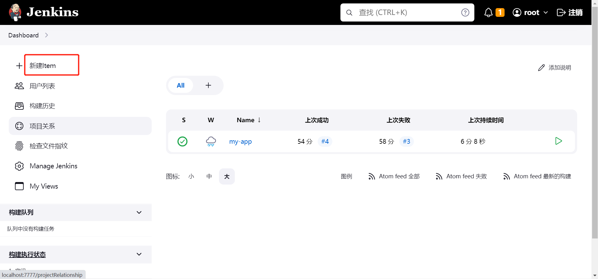Open the my-app project link

coord(240,142)
